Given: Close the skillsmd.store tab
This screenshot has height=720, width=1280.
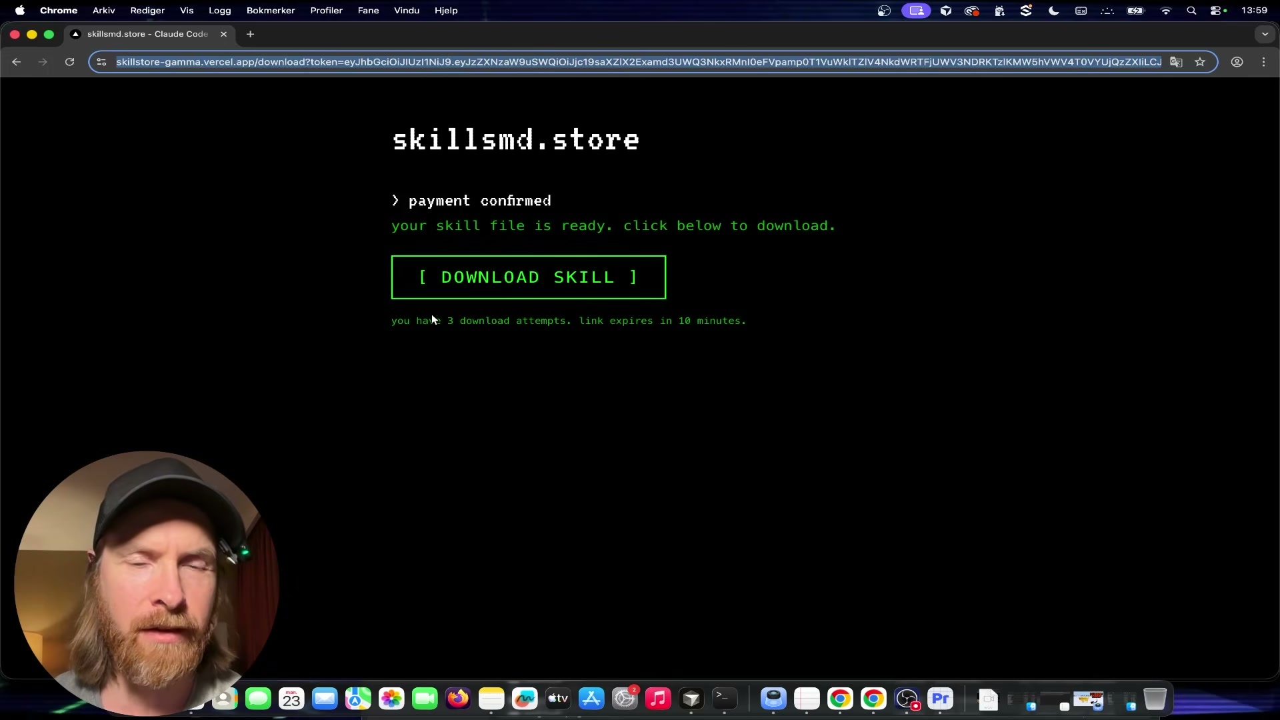Looking at the screenshot, I should pyautogui.click(x=224, y=34).
